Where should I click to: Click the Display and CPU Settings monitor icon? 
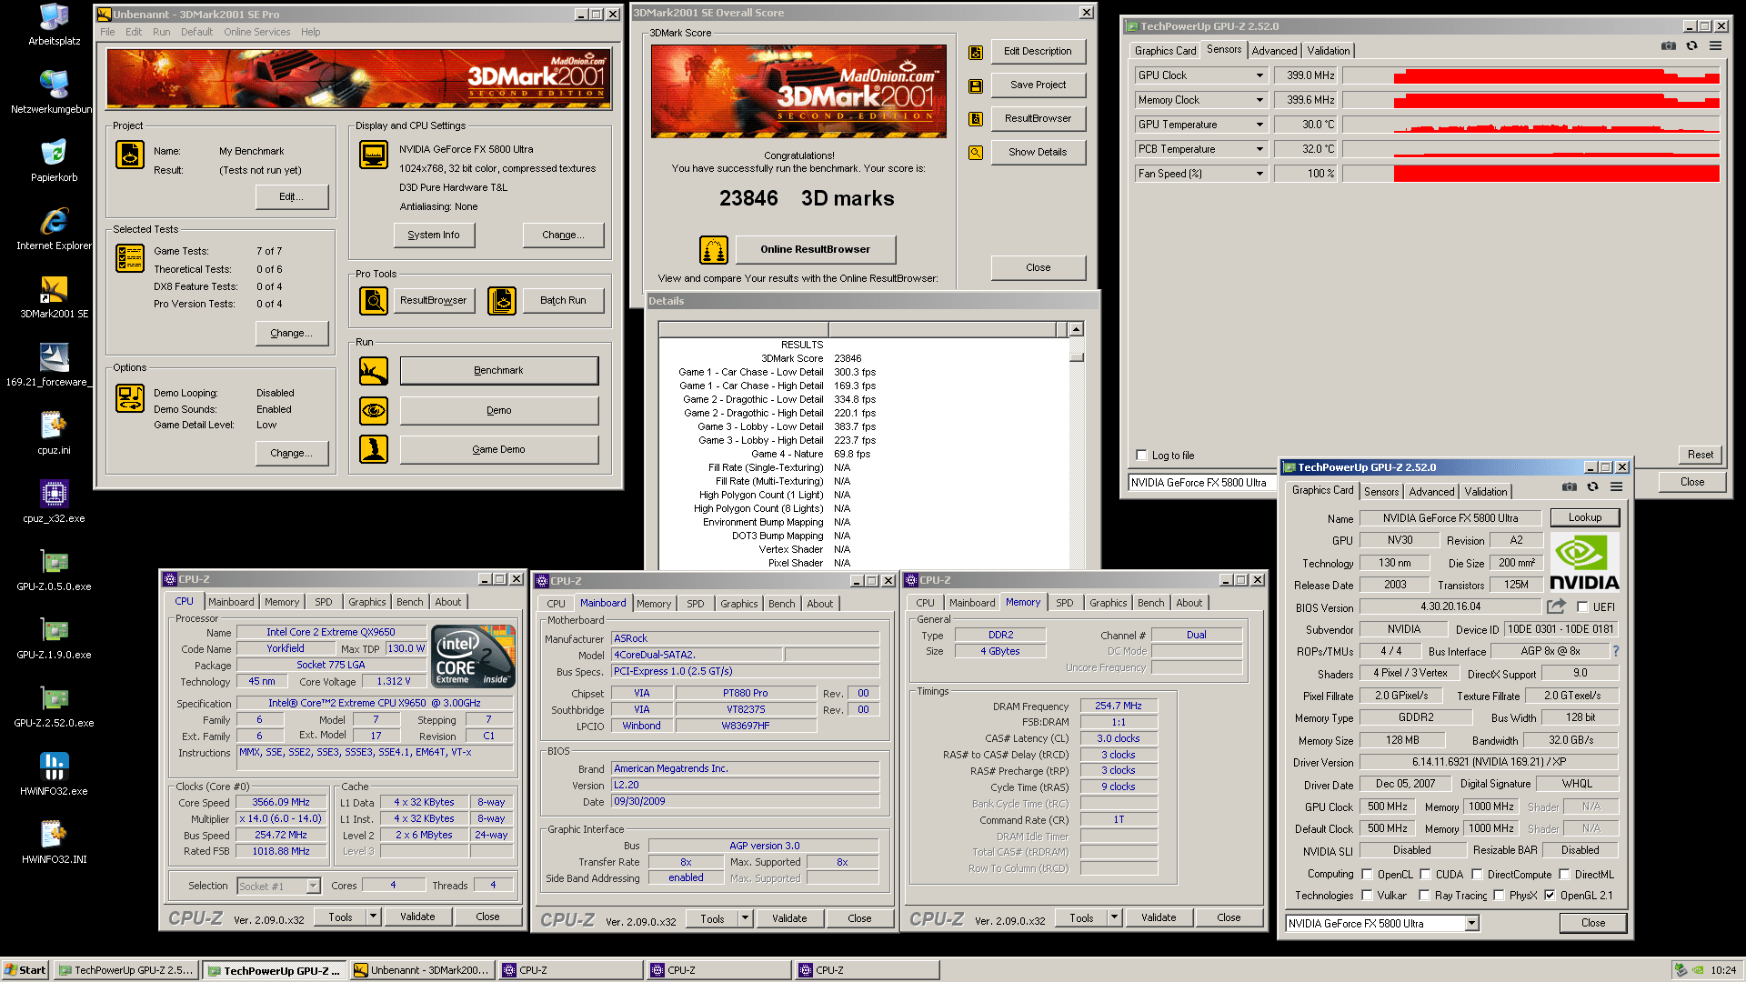coord(374,155)
